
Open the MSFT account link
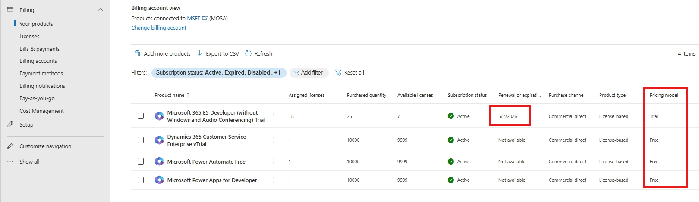tap(194, 18)
